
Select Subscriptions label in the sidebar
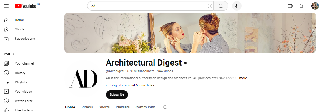point(25,39)
